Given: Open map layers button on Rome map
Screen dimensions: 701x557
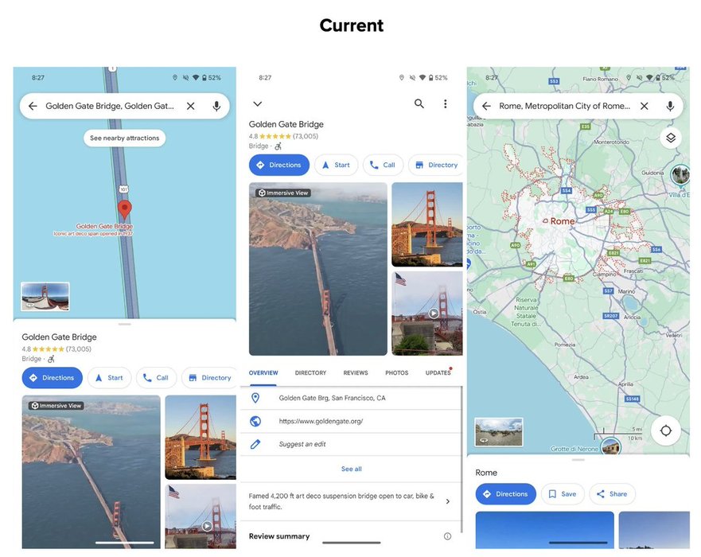Looking at the screenshot, I should tap(671, 138).
